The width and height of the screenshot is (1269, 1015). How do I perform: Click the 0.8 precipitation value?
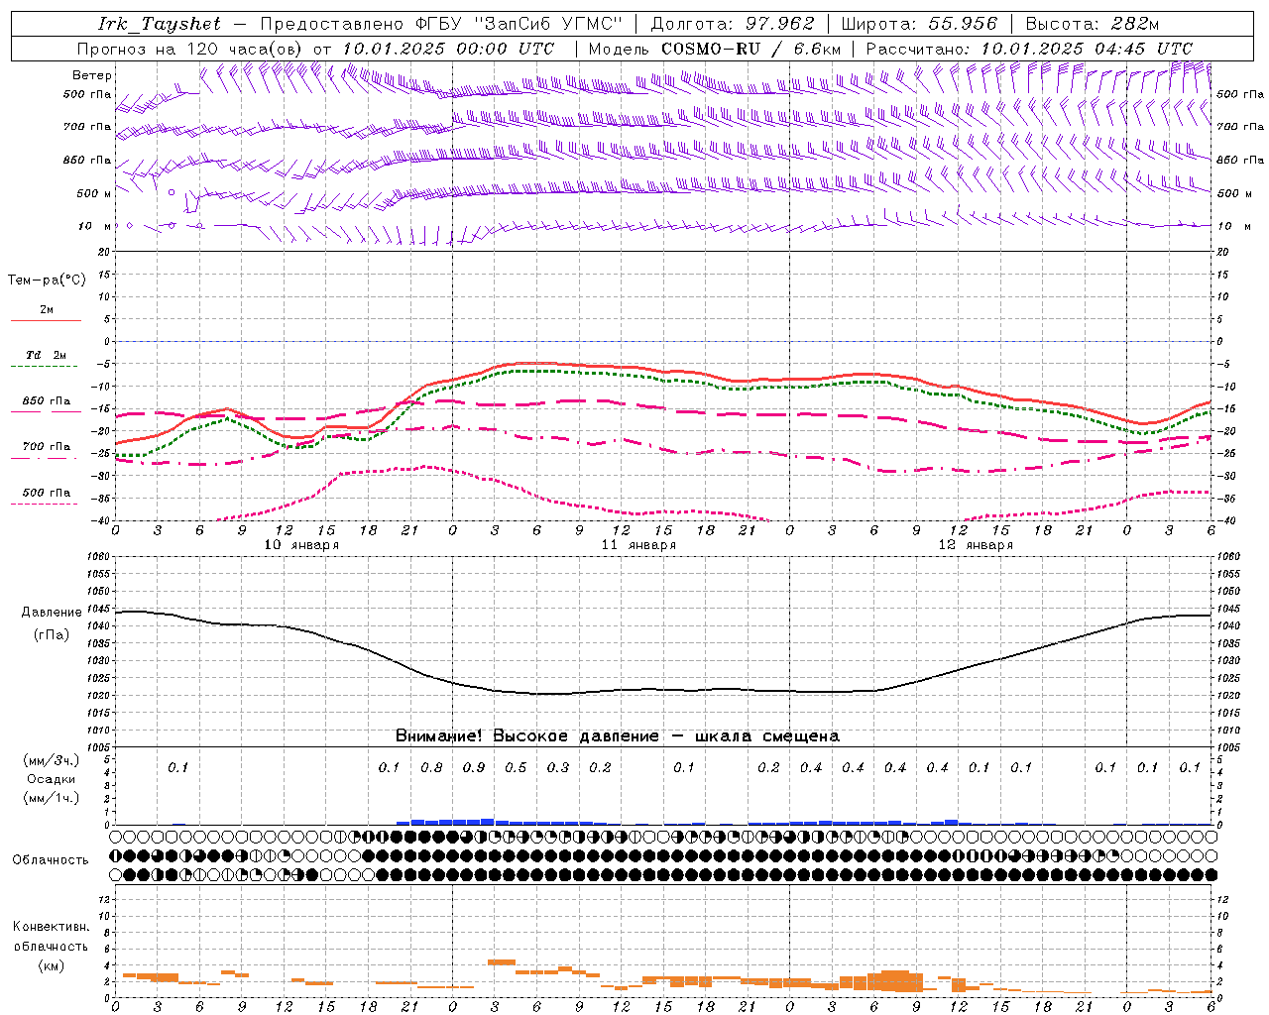pyautogui.click(x=431, y=767)
